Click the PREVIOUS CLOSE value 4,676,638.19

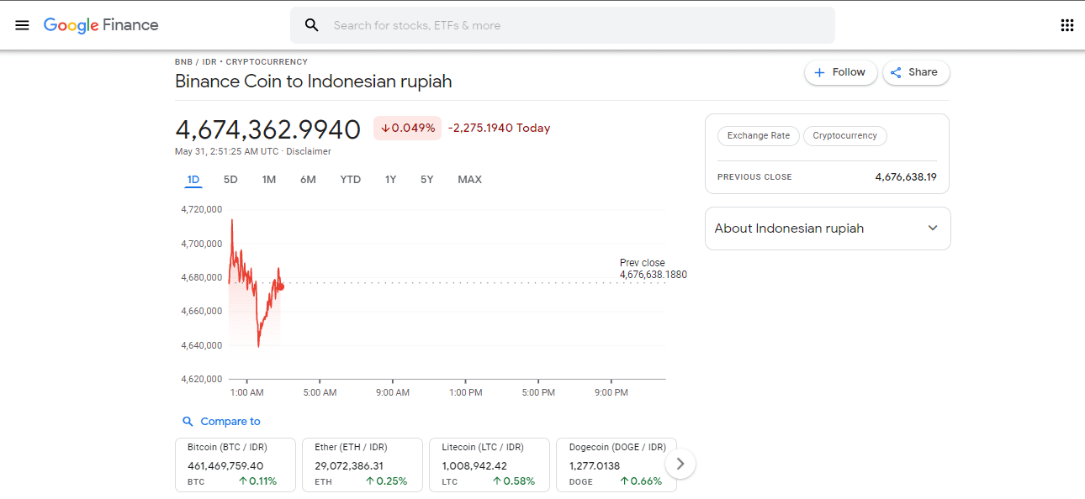click(x=906, y=177)
